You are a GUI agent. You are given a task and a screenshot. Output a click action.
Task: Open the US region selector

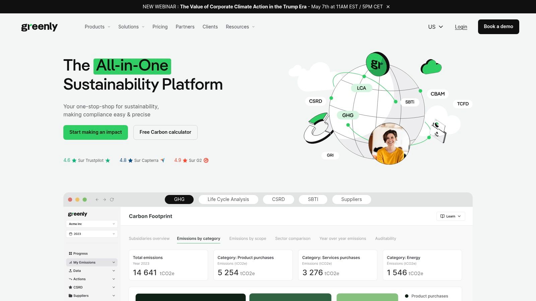[x=435, y=27]
